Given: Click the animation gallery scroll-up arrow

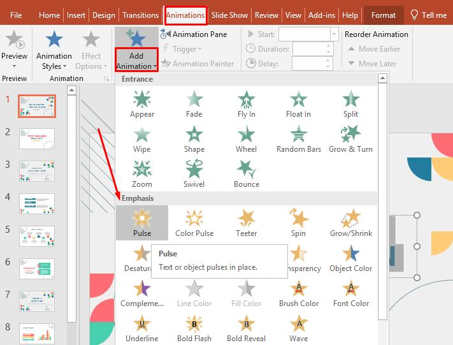Looking at the screenshot, I should tap(382, 78).
